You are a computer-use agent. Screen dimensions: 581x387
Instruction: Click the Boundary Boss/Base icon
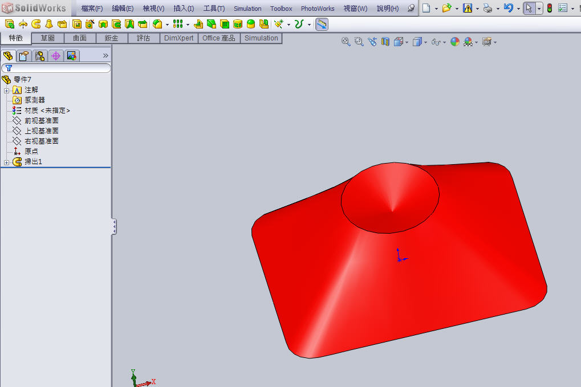[x=62, y=25]
